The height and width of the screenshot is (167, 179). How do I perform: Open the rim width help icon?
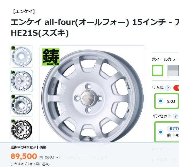pos(168,88)
